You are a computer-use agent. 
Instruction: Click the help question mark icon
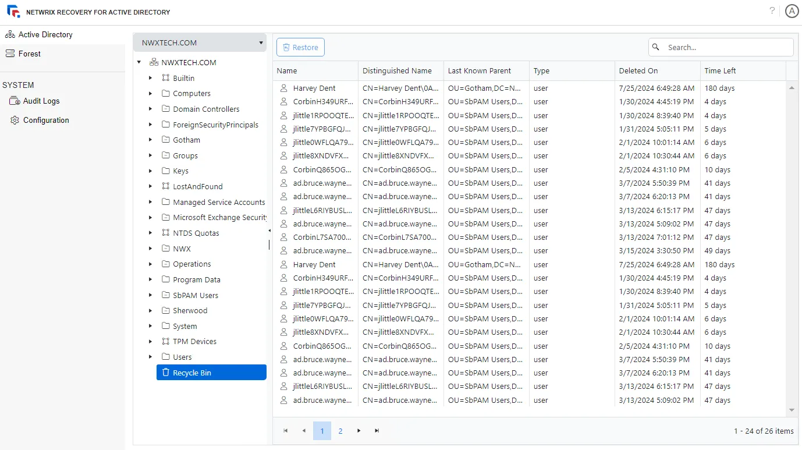pyautogui.click(x=772, y=10)
